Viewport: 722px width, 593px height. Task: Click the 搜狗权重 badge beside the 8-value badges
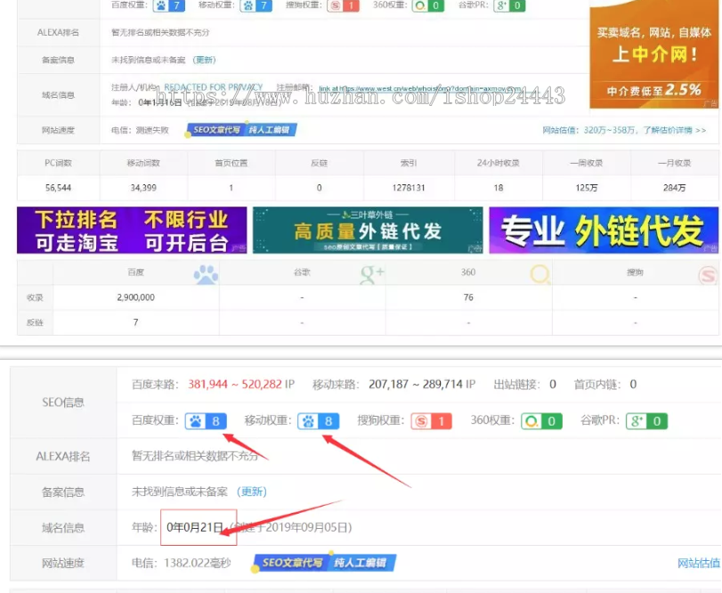click(x=431, y=421)
